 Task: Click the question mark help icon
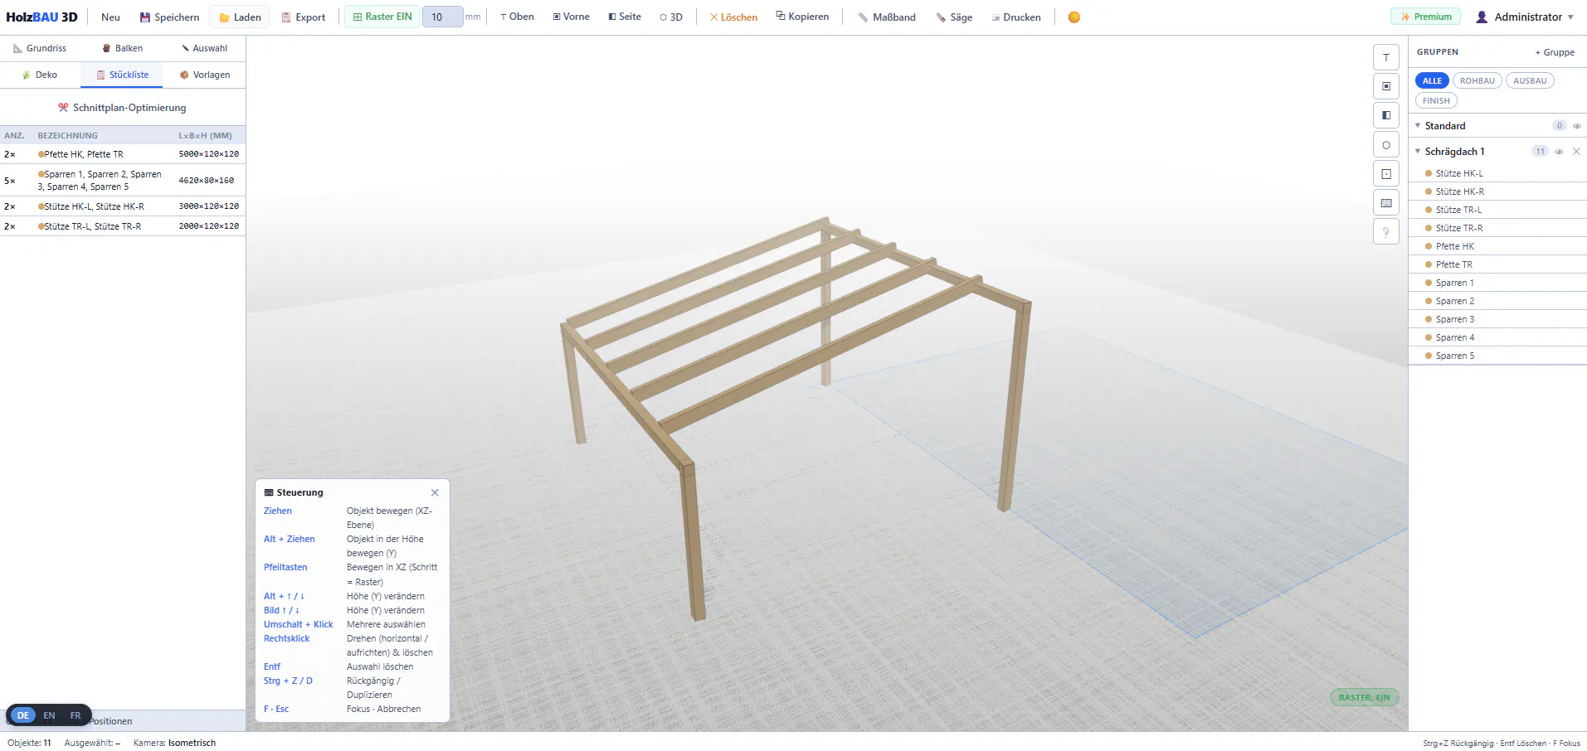click(1386, 232)
